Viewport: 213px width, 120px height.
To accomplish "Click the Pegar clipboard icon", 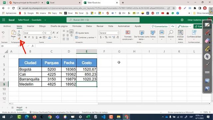I will pos(13,33).
